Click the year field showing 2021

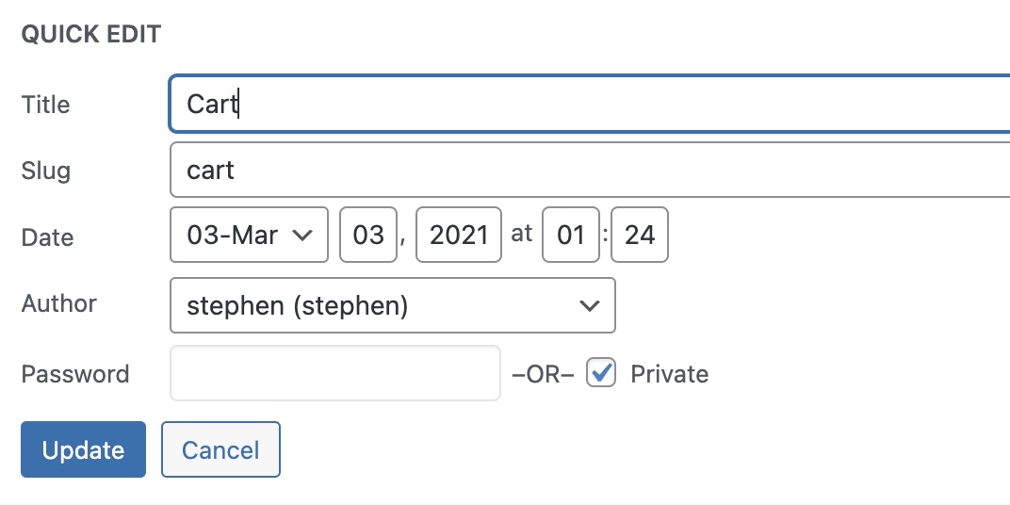[x=459, y=235]
